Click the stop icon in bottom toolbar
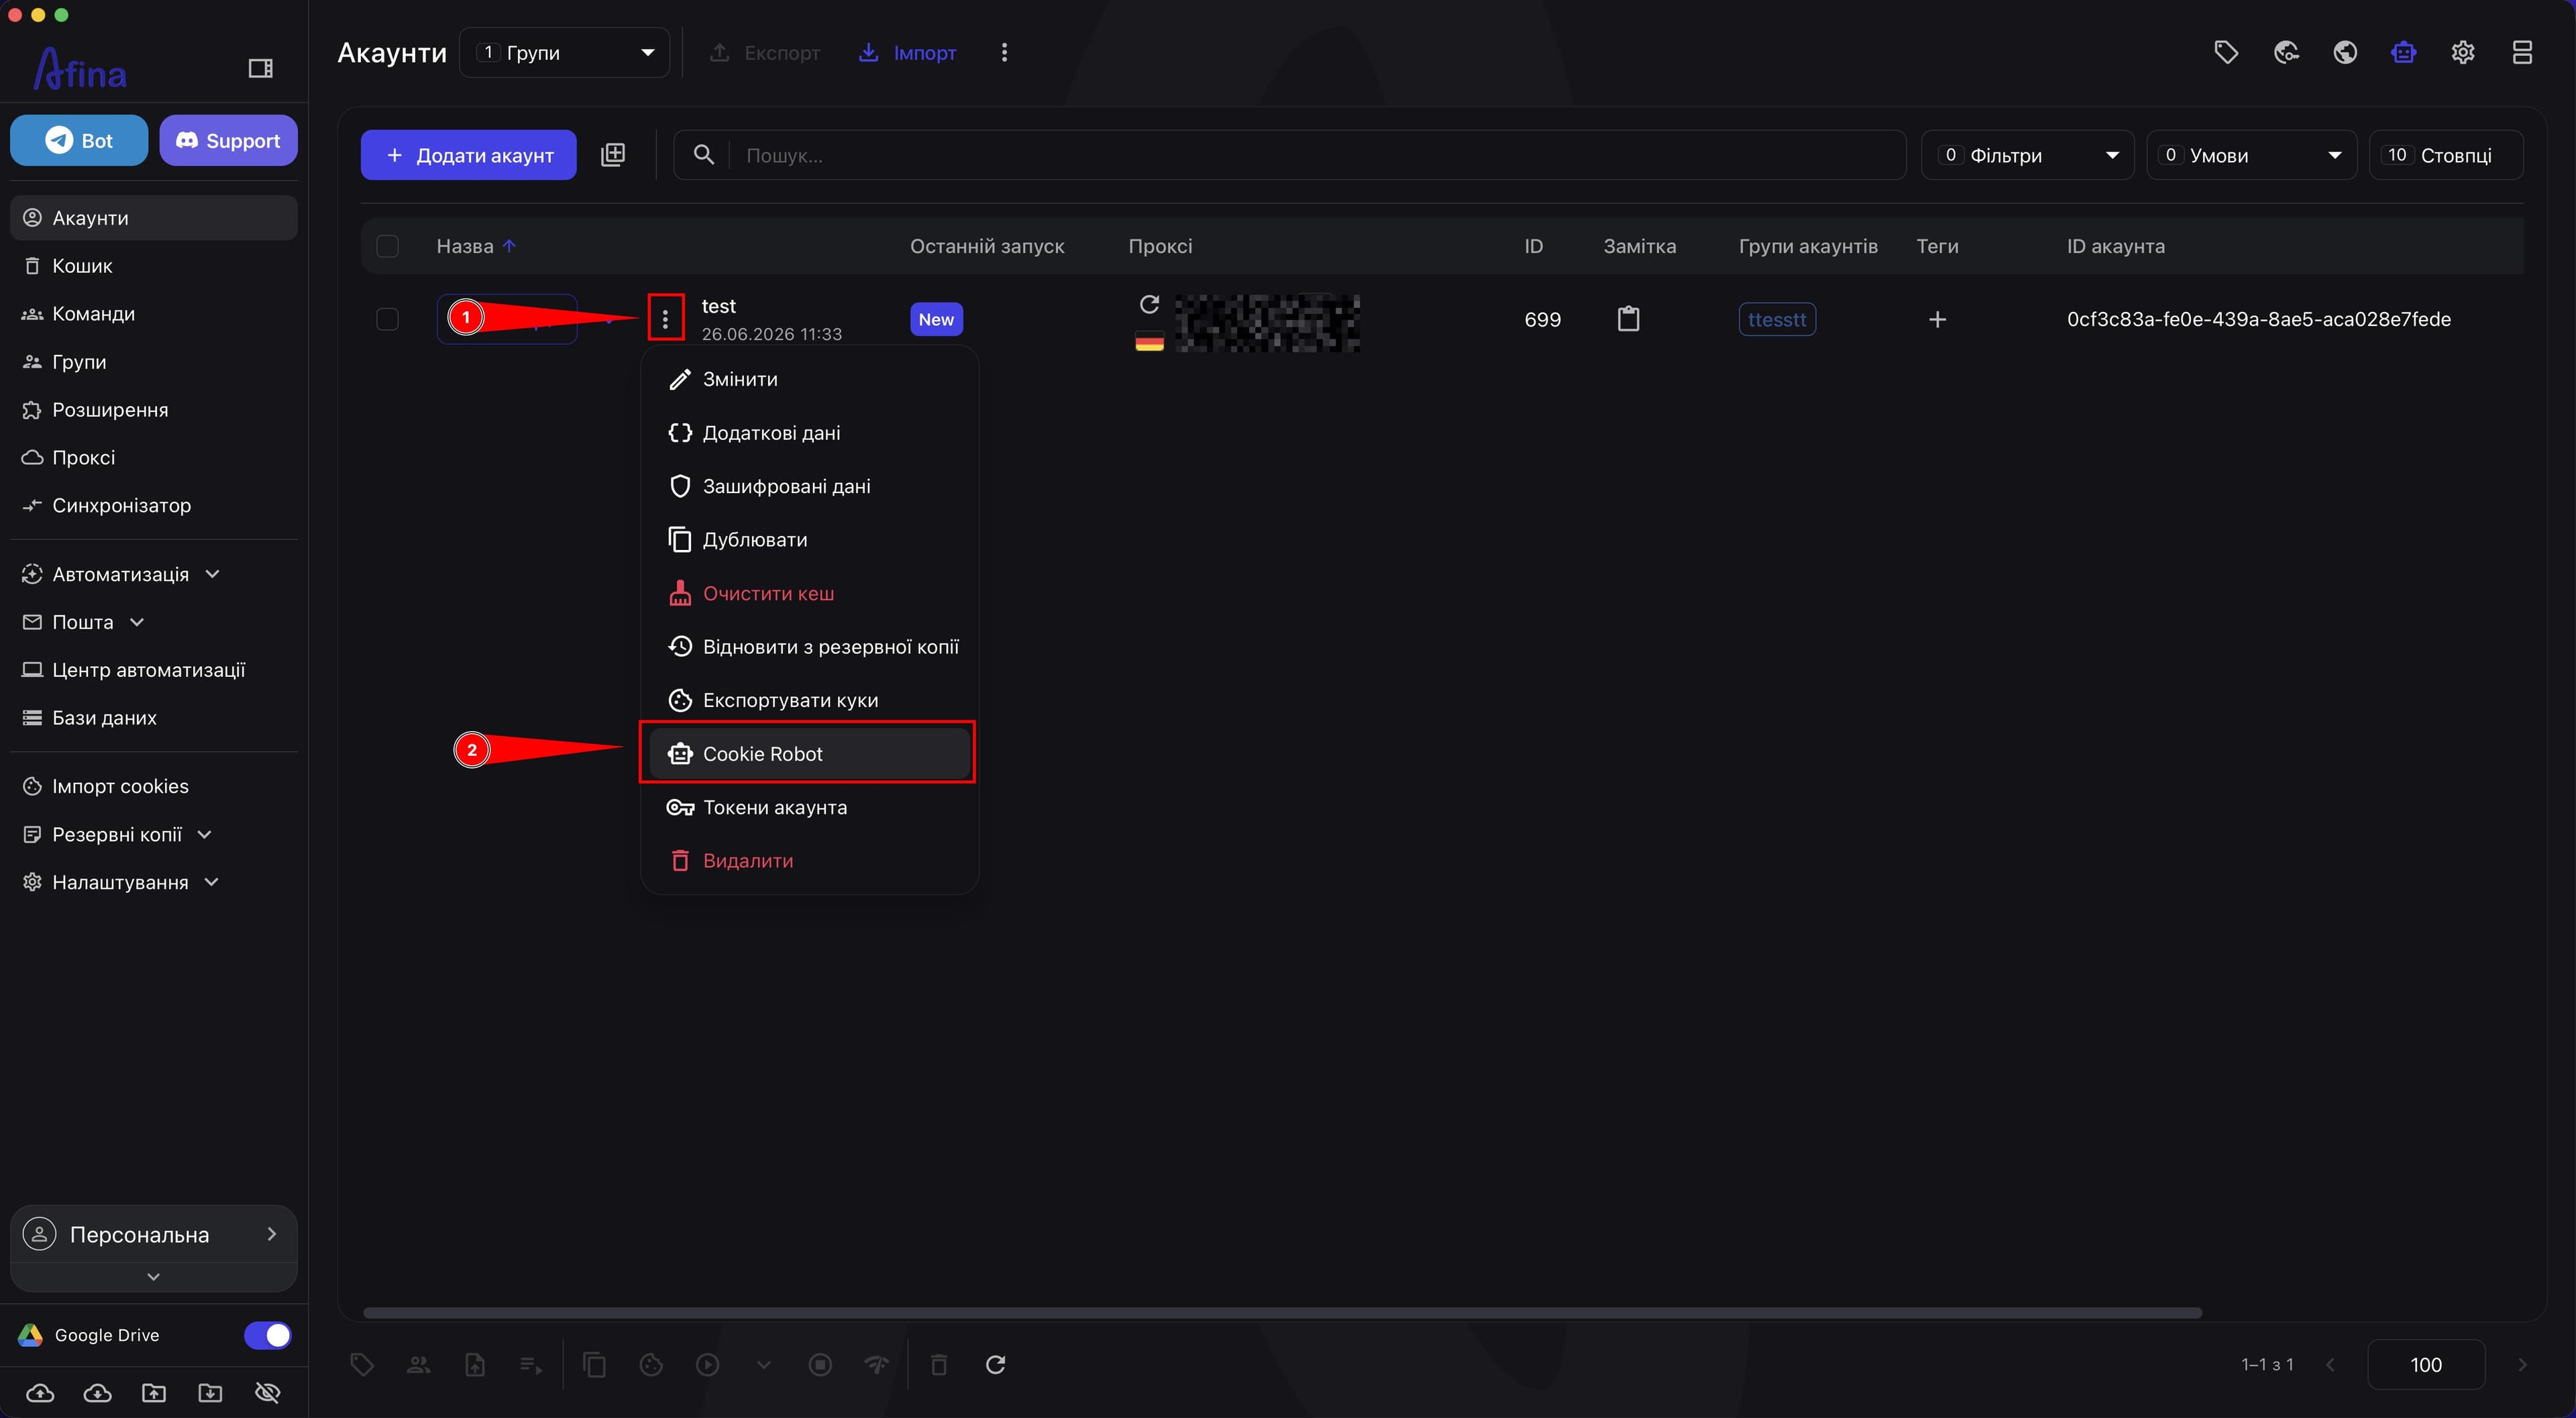 (820, 1364)
